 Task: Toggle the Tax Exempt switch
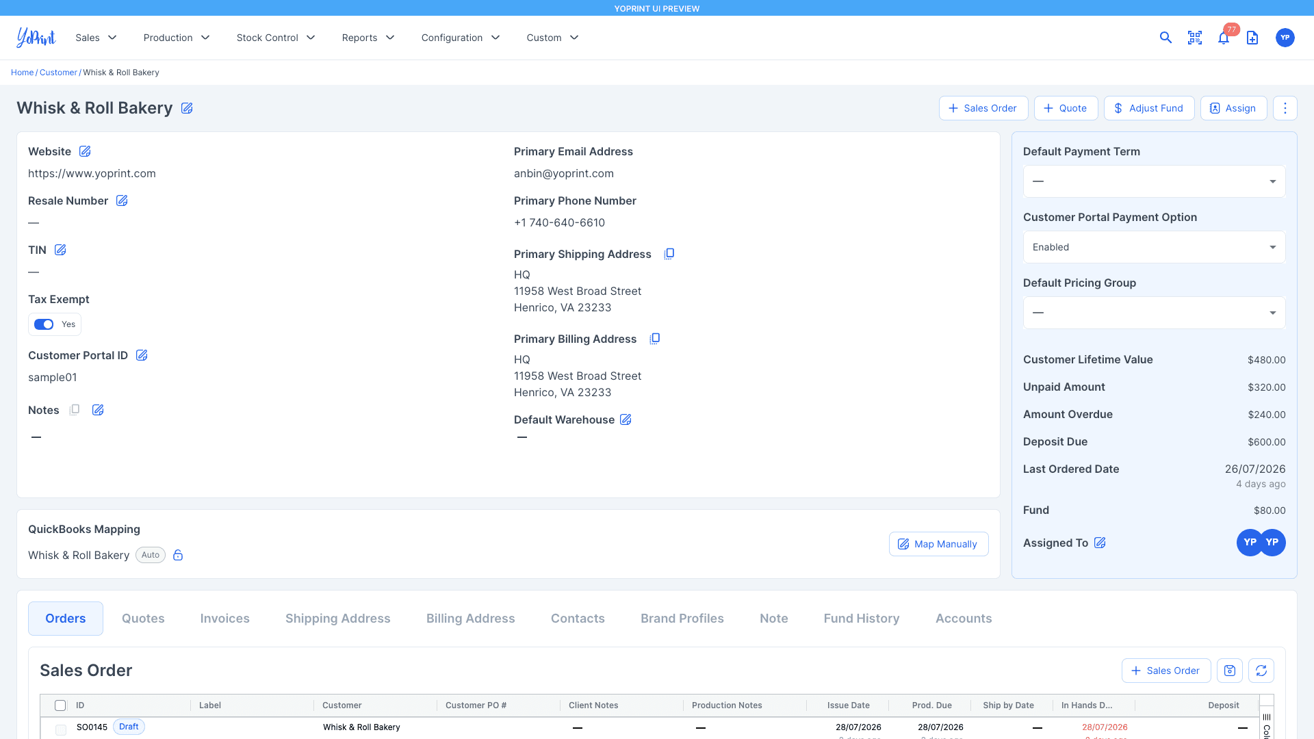(x=44, y=324)
